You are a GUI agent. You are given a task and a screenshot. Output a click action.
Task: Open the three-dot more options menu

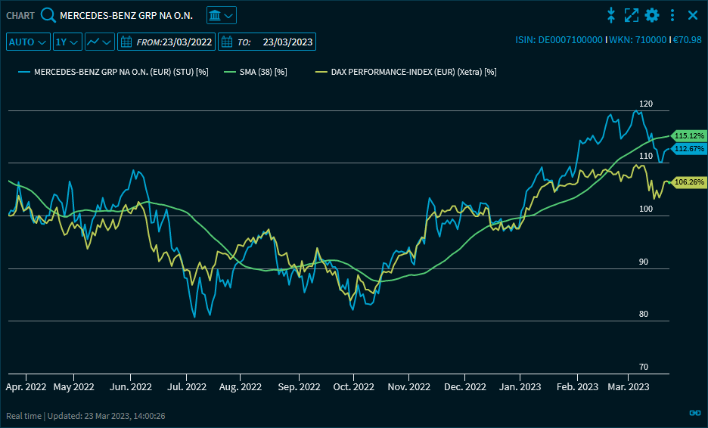point(672,15)
